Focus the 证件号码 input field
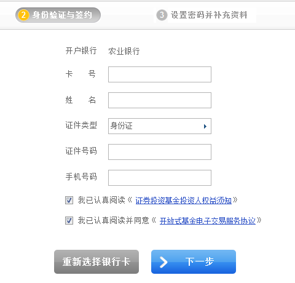This screenshot has height=283, width=295. pos(160,152)
